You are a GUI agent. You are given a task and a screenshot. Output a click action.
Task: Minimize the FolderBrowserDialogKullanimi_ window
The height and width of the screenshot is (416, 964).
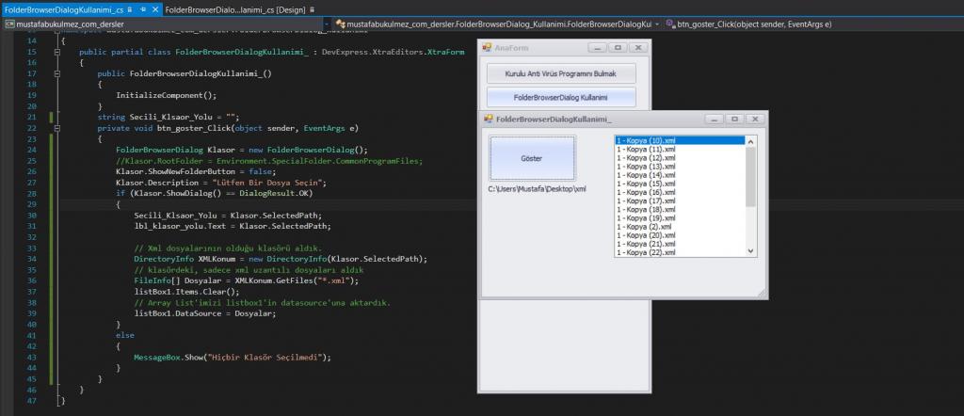[x=714, y=120]
